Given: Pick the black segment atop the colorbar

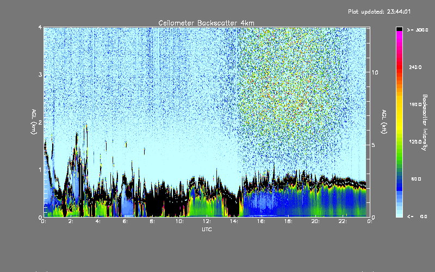Looking at the screenshot, I should 399,29.
